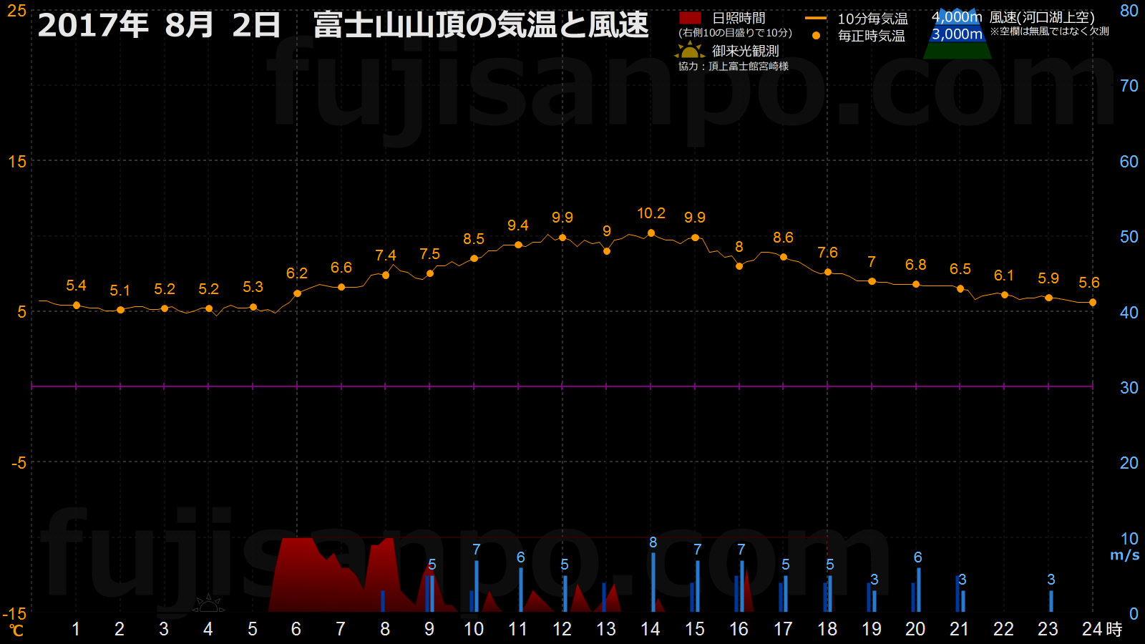Click the blue wind speed label 8
The width and height of the screenshot is (1145, 644).
click(x=653, y=542)
